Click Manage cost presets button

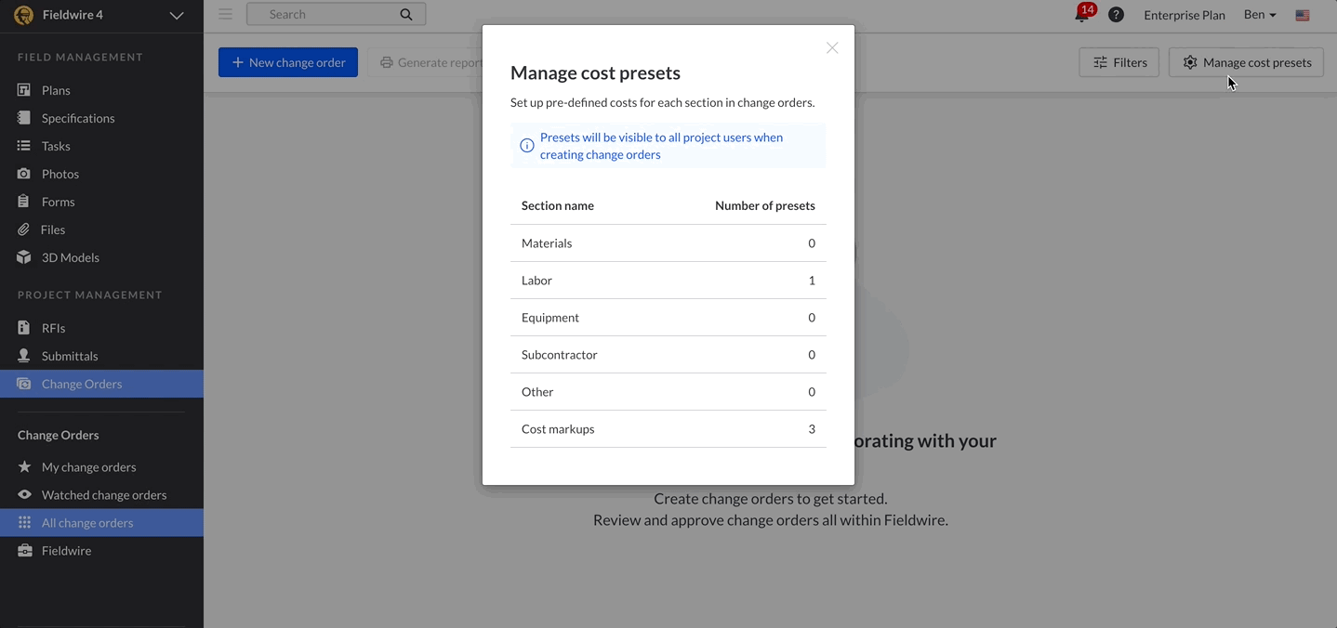coord(1246,62)
